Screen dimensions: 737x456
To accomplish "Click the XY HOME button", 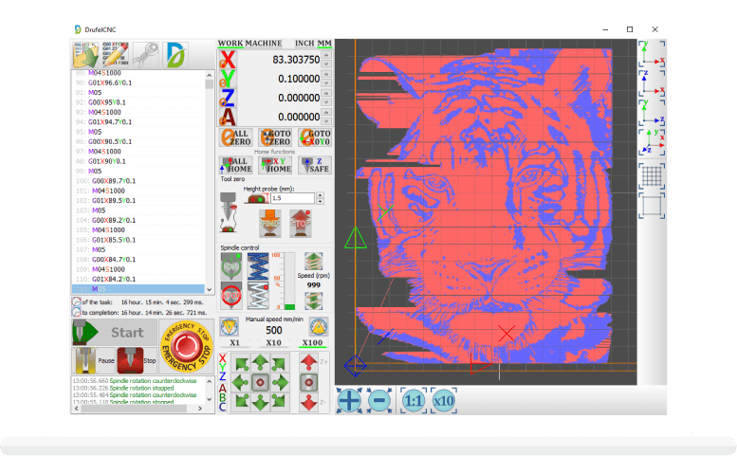I will [x=275, y=165].
